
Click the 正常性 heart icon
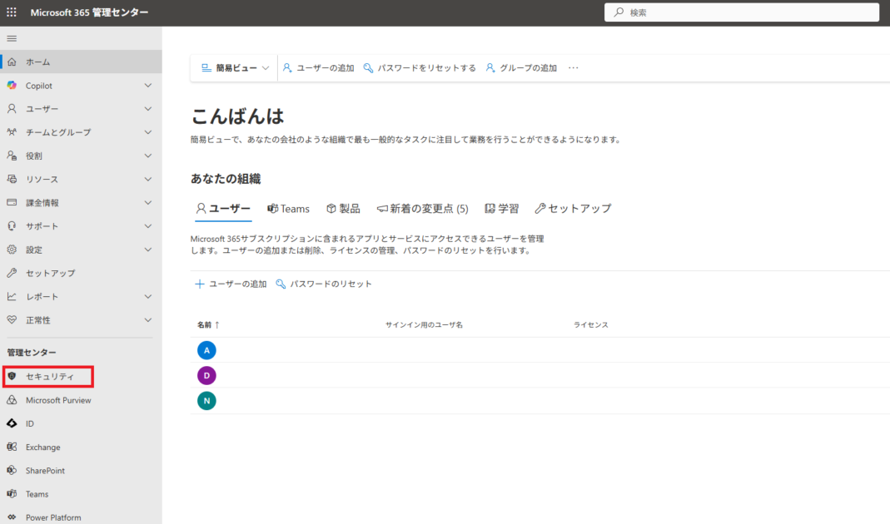pos(12,320)
